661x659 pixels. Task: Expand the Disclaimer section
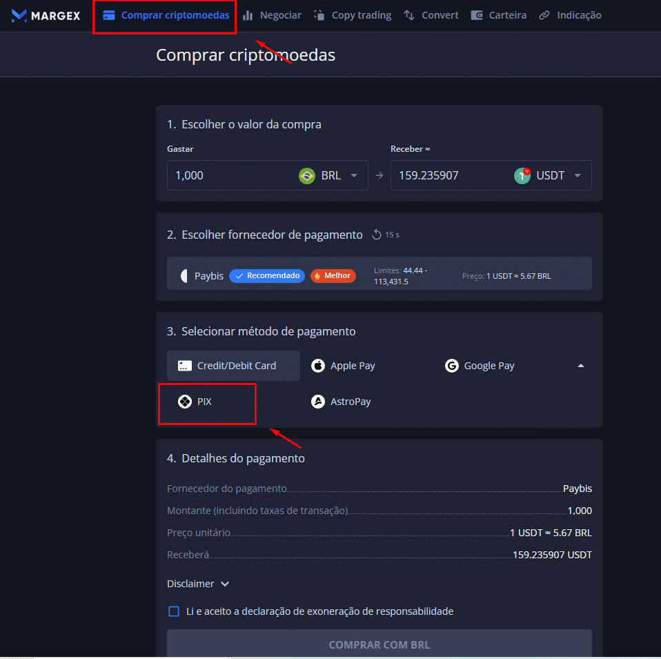[198, 584]
